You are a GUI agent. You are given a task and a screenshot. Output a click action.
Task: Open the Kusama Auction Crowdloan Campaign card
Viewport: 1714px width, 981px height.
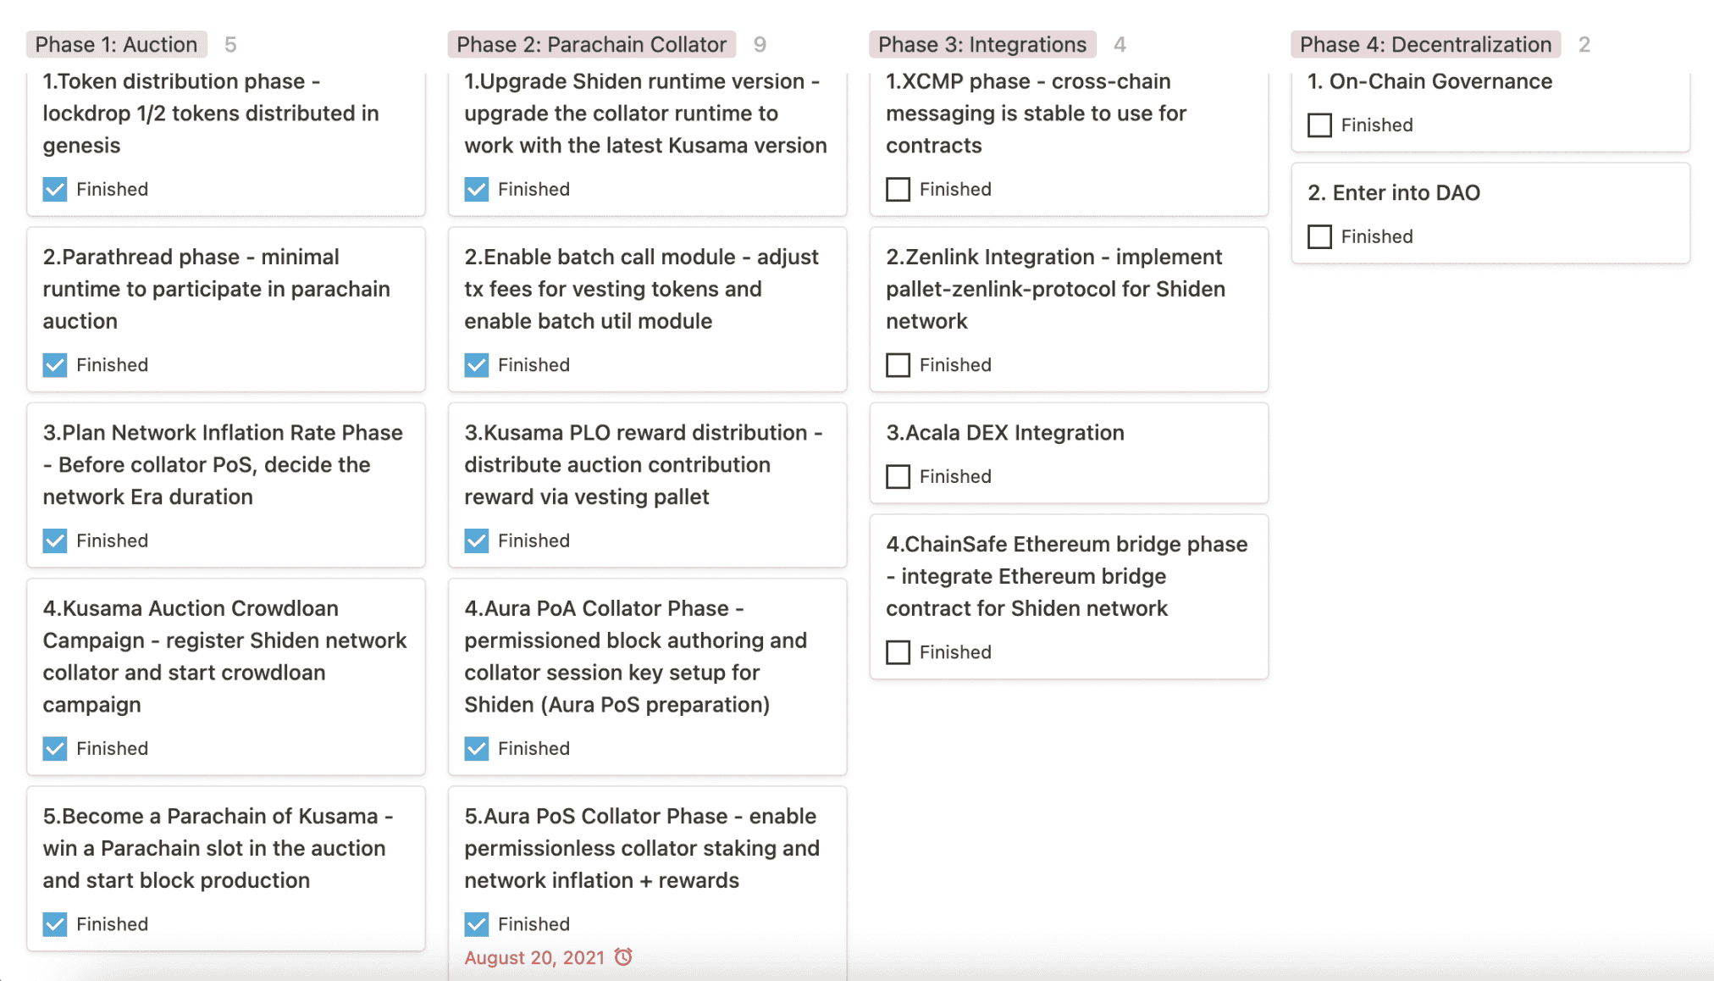coord(226,677)
